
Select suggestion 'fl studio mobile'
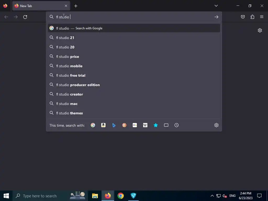tap(134, 66)
